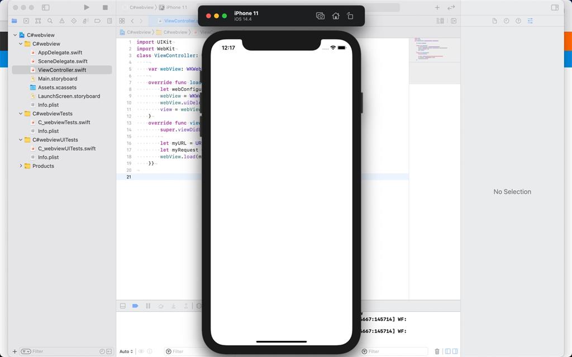Toggle the debug area visibility
Viewport: 572px width, 357px height.
click(122, 306)
